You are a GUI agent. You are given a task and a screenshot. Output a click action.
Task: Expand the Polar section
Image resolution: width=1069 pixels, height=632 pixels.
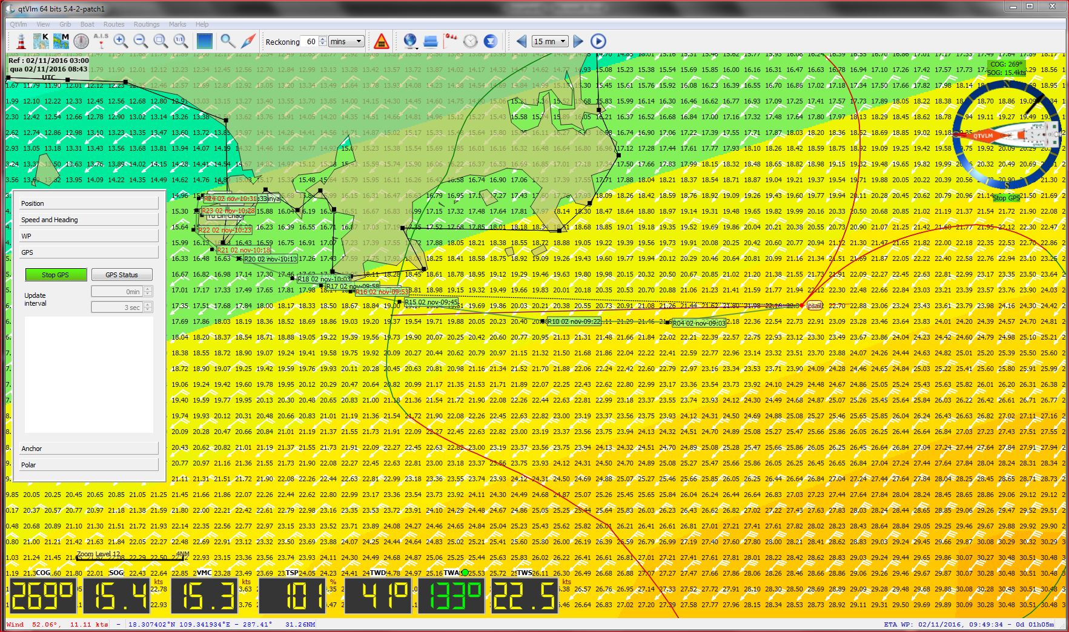[89, 465]
